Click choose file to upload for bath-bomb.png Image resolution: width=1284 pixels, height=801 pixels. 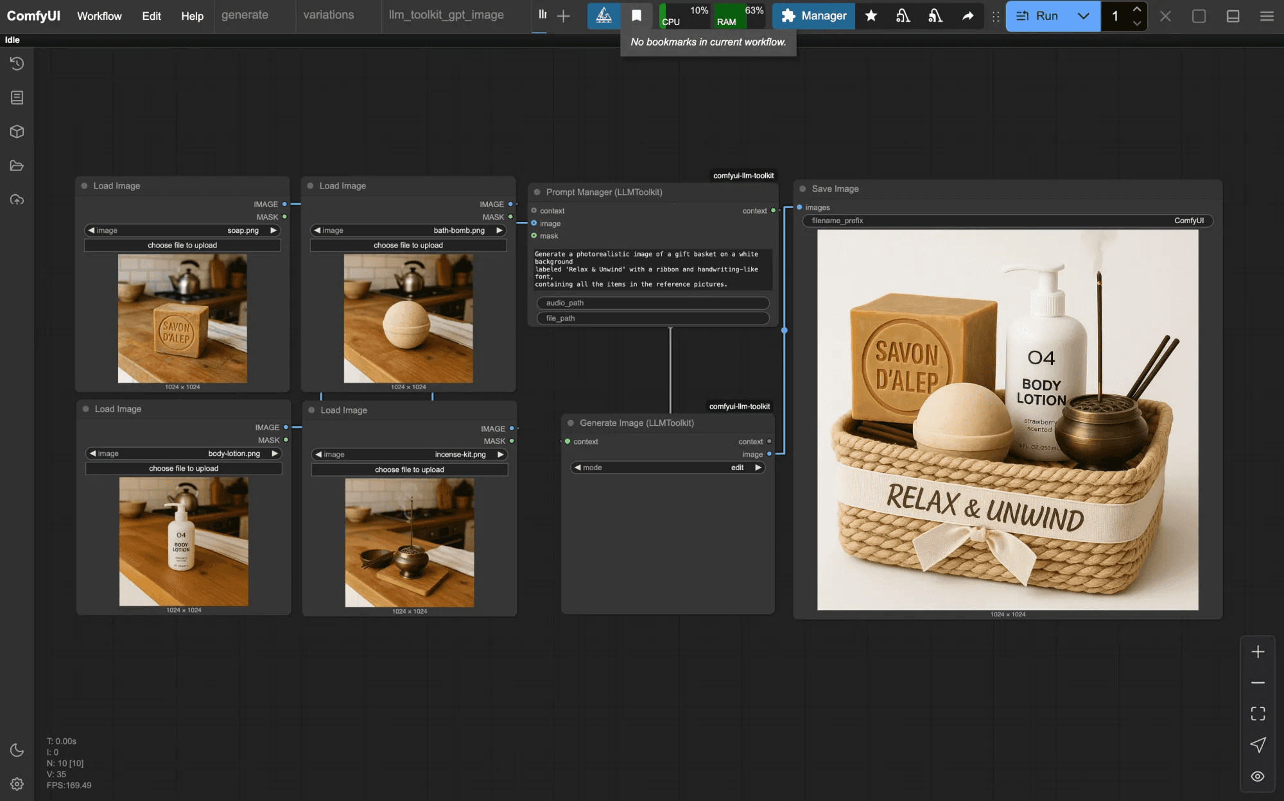click(x=408, y=245)
